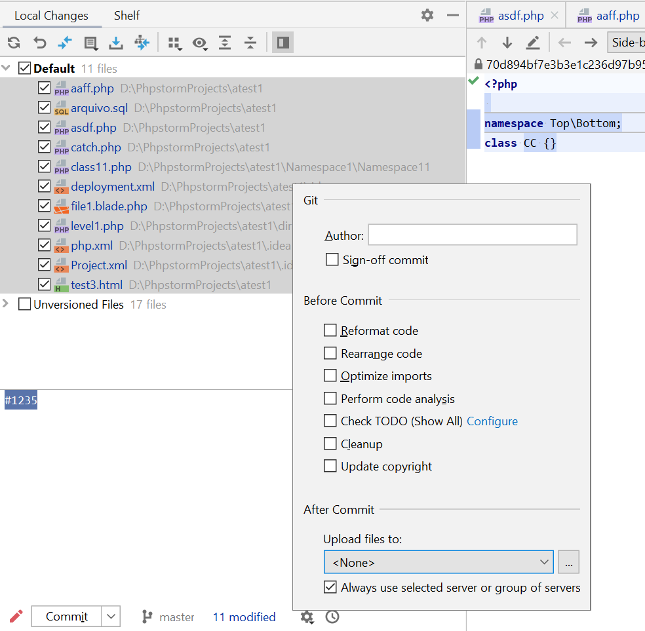This screenshot has height=631, width=645.
Task: Enable Optimize imports option
Action: (x=330, y=375)
